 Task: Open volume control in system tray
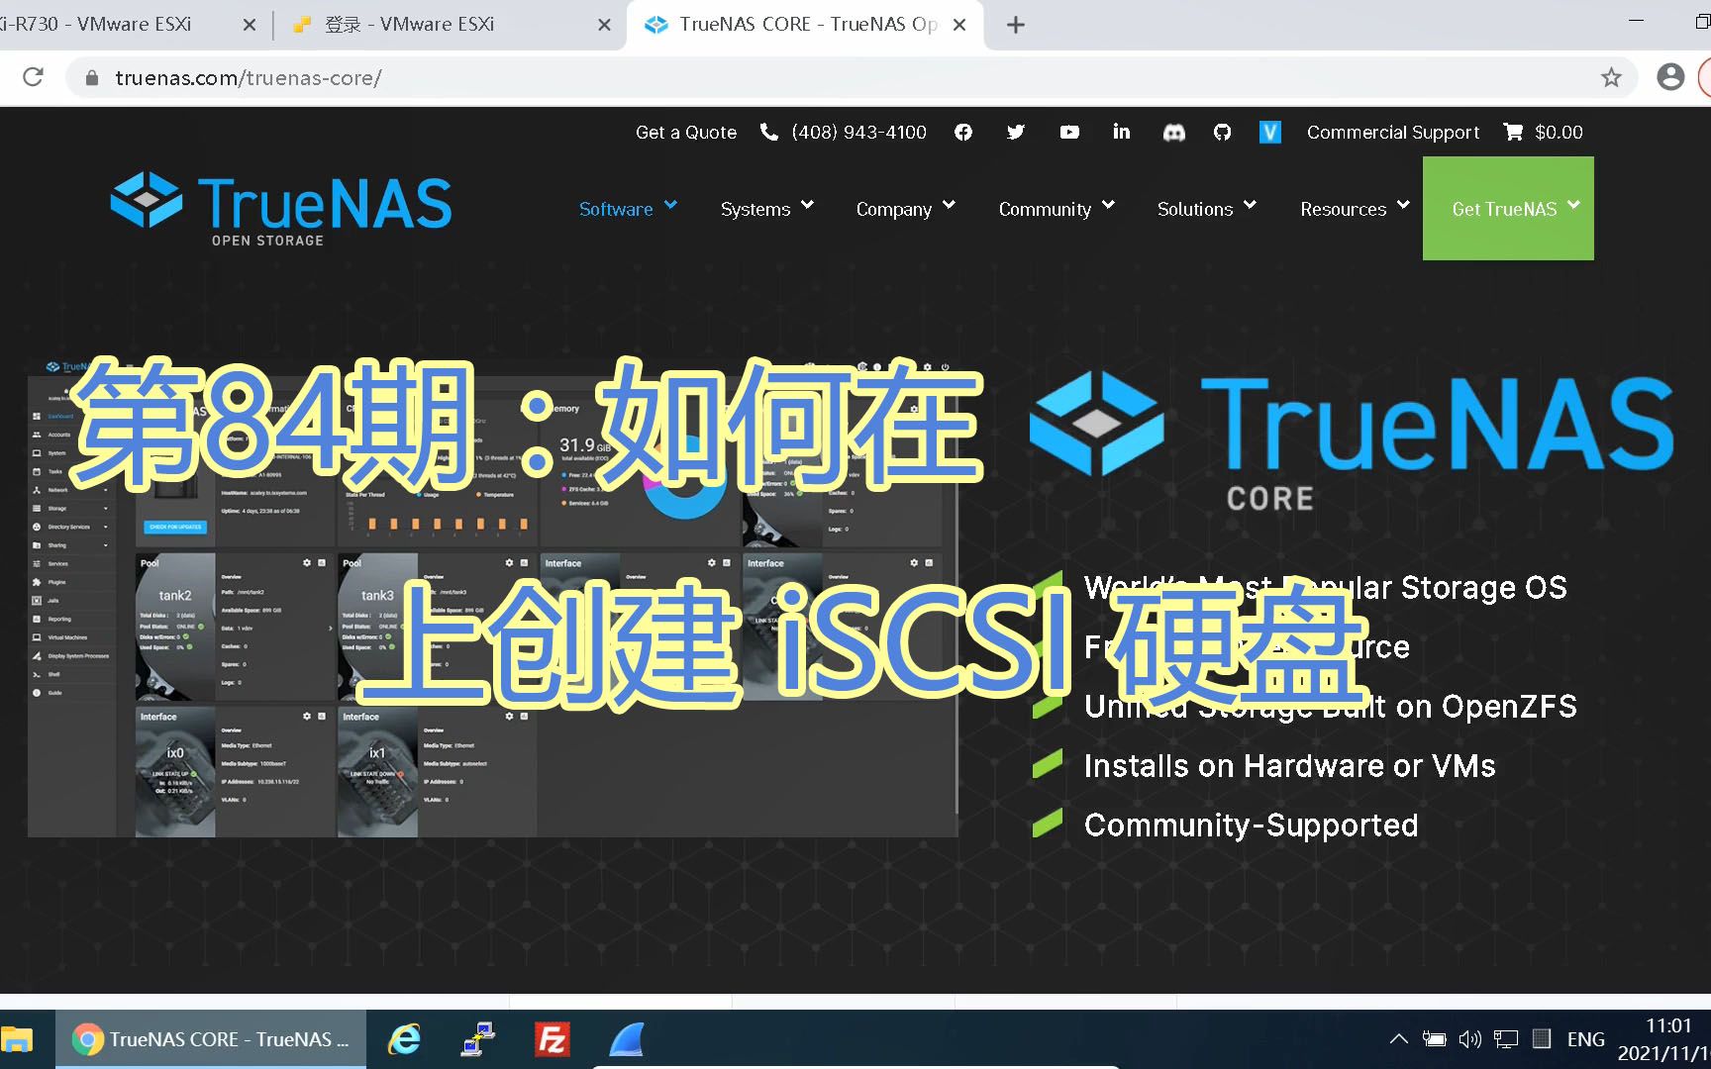1470,1039
